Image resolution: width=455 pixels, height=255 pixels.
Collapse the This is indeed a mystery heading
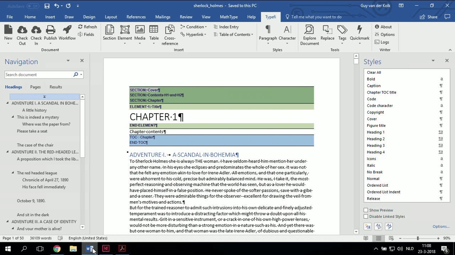(13, 117)
